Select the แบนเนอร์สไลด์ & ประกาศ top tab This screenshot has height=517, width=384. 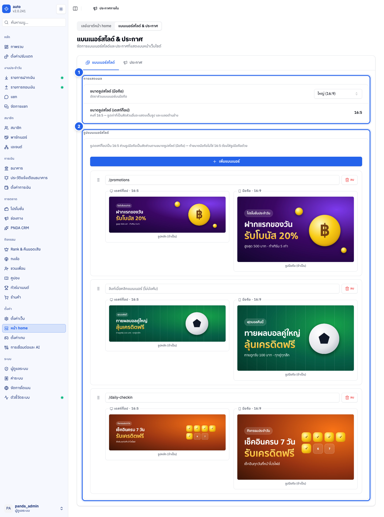pos(138,26)
